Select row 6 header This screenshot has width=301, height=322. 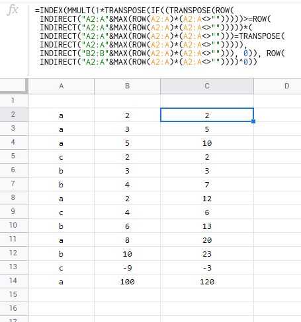[14, 170]
